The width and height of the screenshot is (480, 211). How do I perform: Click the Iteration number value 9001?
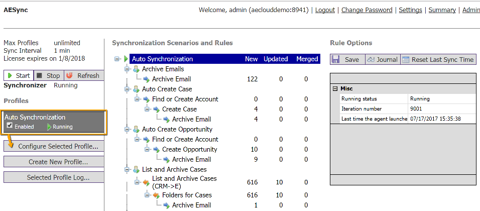[x=442, y=109]
